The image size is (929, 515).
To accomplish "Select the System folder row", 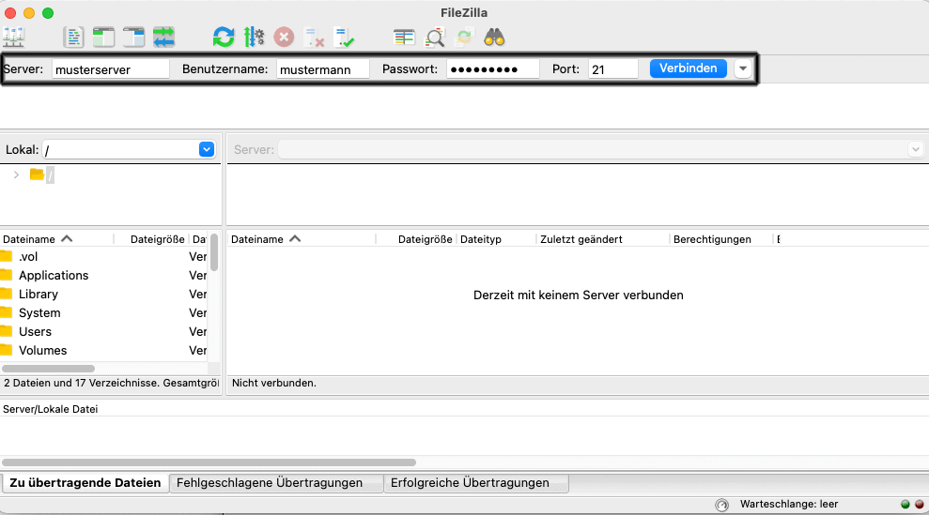I will (104, 312).
